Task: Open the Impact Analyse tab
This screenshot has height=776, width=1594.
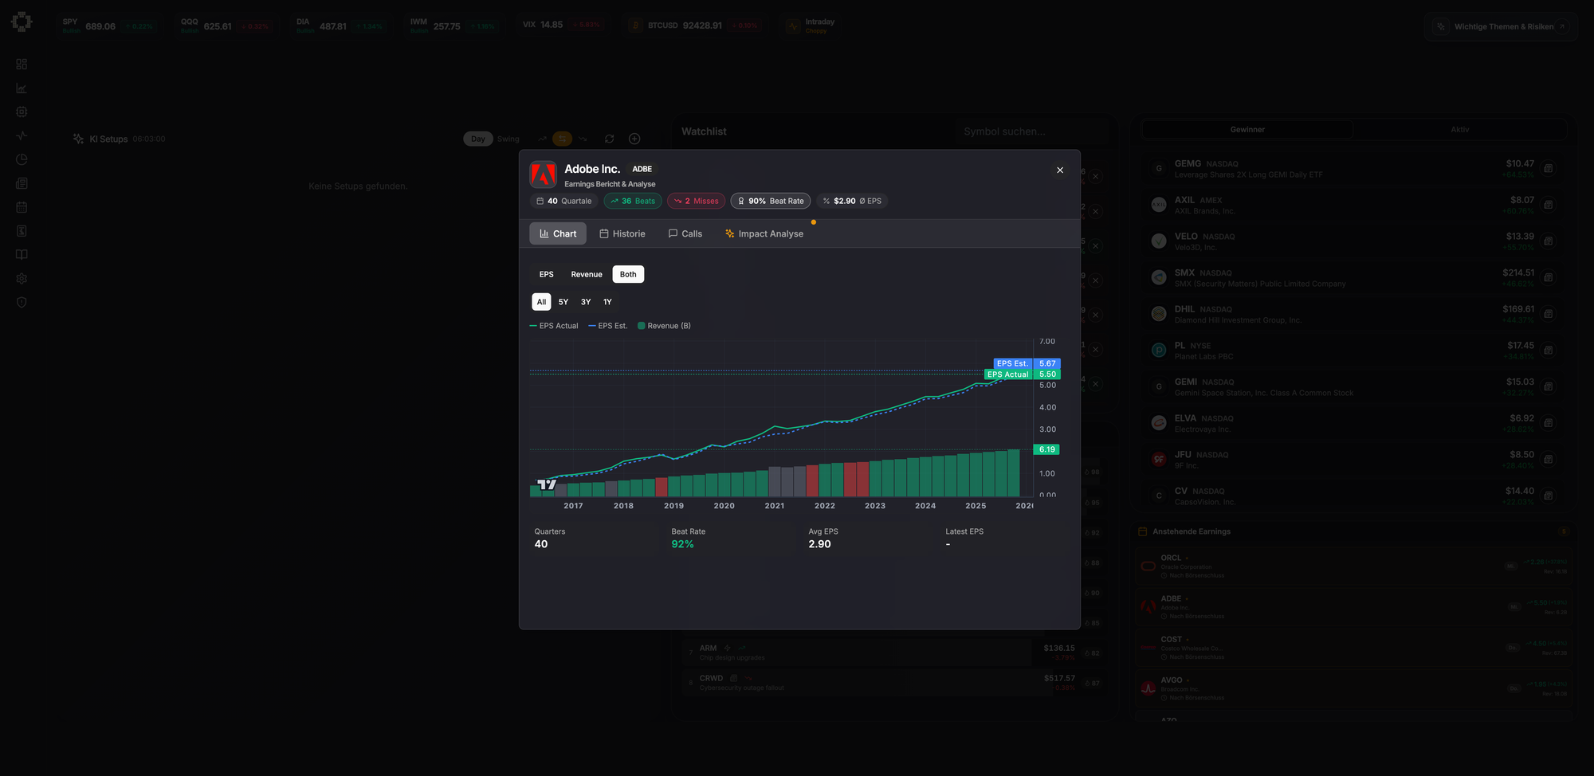Action: (764, 233)
